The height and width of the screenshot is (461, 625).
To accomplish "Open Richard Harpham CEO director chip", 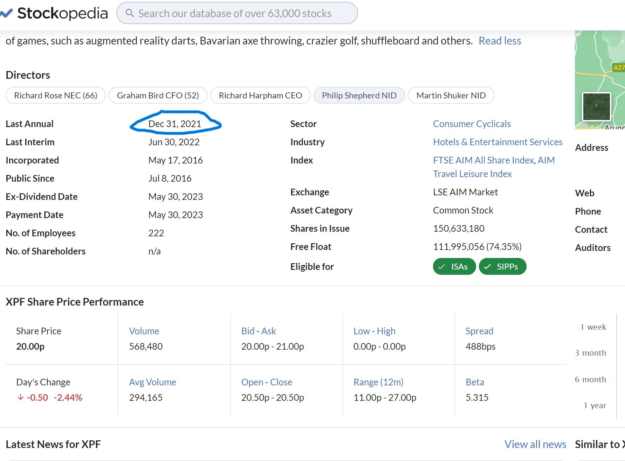I will tap(260, 95).
